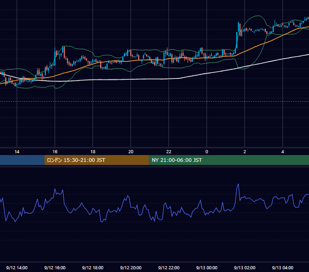Screen dimensions: 309x272
Task: Click the 9/12 14:00 date label
Action: tap(17, 267)
